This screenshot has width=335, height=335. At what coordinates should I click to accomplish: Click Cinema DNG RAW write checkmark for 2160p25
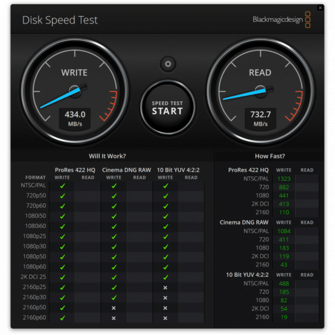point(114,287)
